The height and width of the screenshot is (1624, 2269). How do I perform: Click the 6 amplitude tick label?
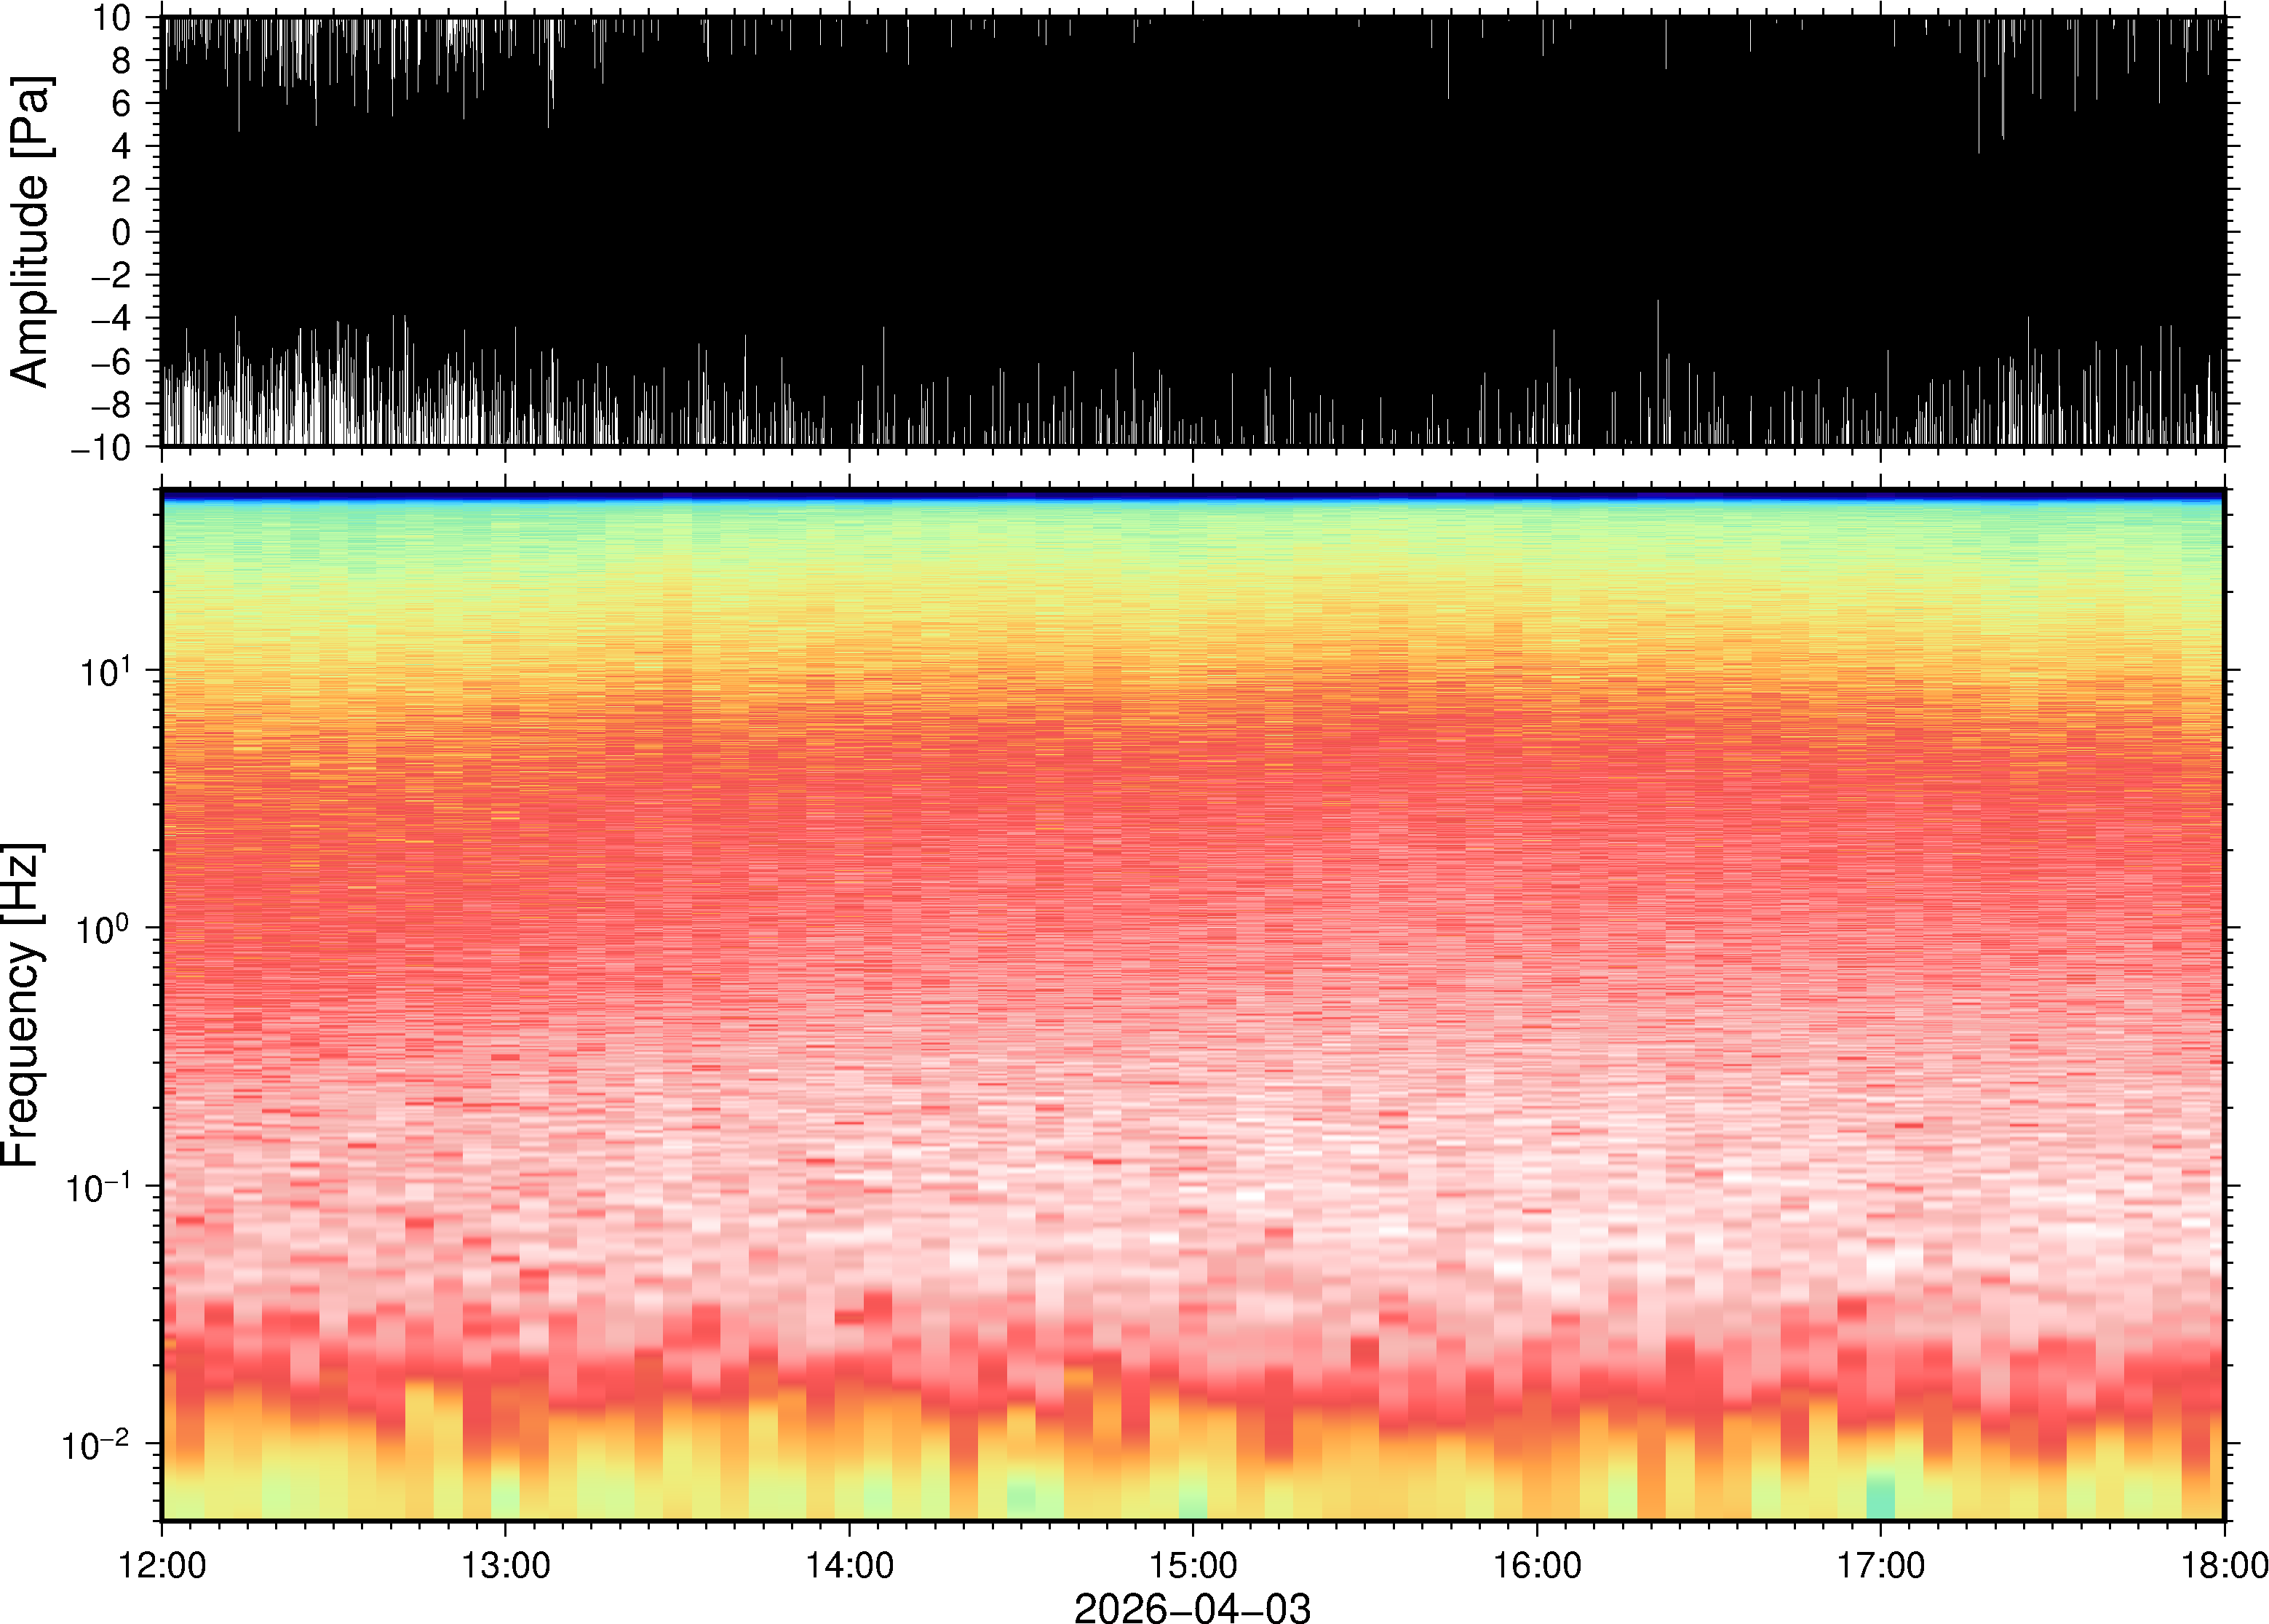coord(122,104)
